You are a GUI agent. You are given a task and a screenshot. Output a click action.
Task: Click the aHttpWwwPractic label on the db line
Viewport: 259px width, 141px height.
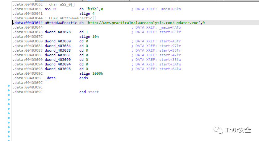pyautogui.click(x=61, y=23)
